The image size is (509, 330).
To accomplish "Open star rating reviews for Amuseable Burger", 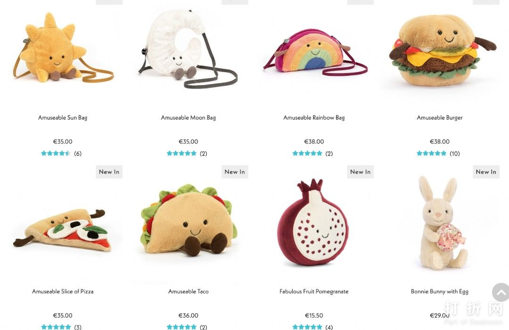I will [438, 153].
